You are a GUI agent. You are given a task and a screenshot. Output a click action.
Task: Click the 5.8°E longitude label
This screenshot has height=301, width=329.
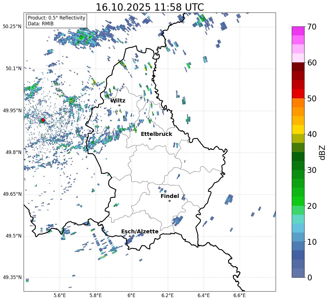point(96,295)
